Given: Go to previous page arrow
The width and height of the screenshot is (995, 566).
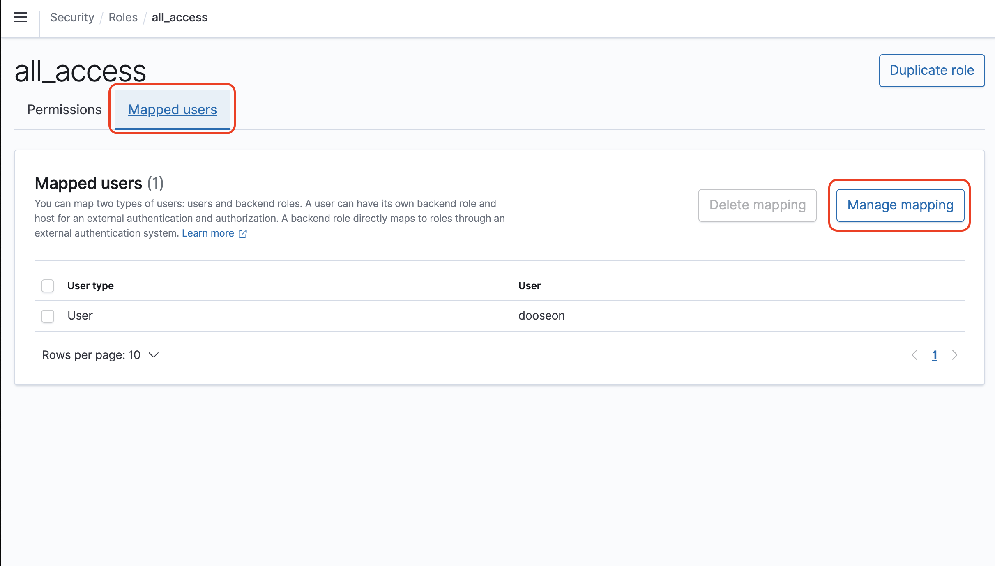Looking at the screenshot, I should [914, 355].
